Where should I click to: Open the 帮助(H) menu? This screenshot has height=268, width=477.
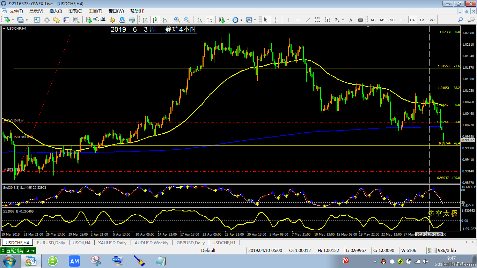tap(137, 11)
